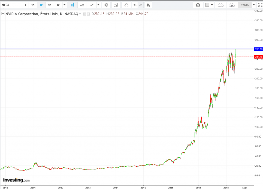Screen dimensions: 263x189
Task: Select the candlestick chart type
Action: (x=73, y=5)
